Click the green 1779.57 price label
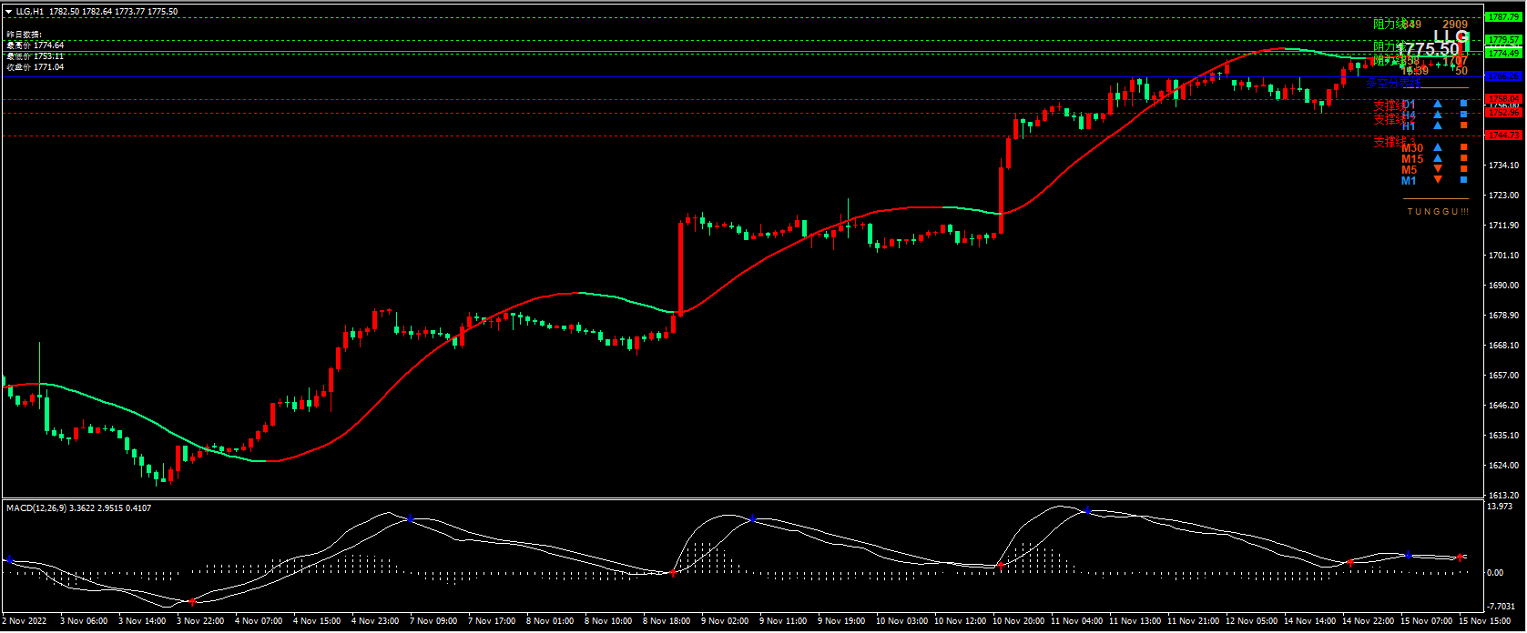This screenshot has height=633, width=1527. (x=1503, y=40)
